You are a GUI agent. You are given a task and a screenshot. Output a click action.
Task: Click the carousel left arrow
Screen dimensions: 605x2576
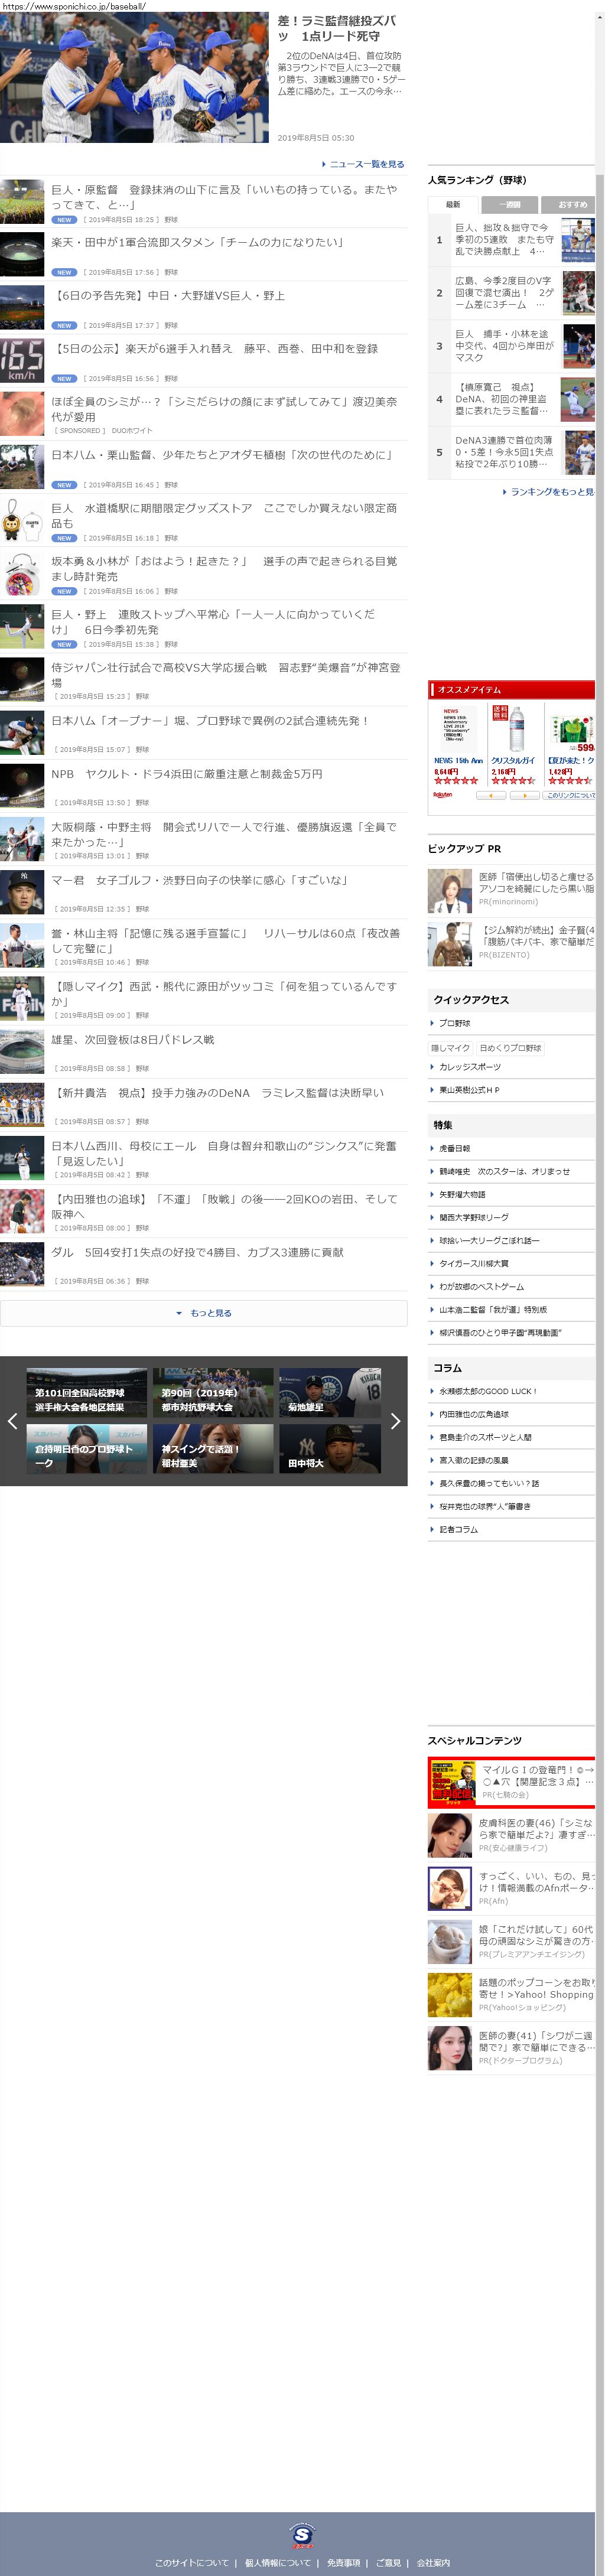click(13, 1421)
